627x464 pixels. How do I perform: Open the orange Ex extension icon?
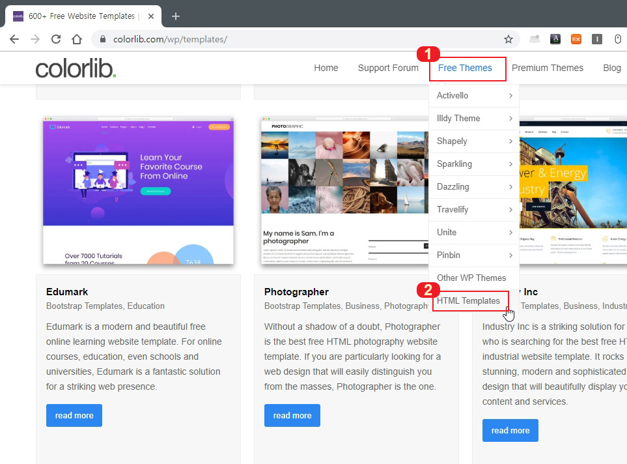pos(576,39)
